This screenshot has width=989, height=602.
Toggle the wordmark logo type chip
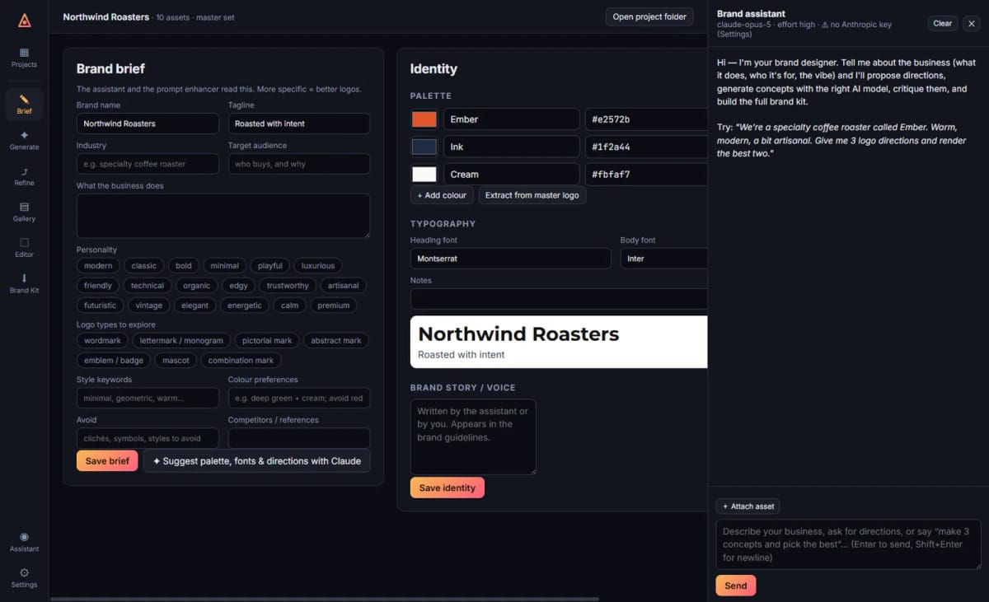[102, 341]
